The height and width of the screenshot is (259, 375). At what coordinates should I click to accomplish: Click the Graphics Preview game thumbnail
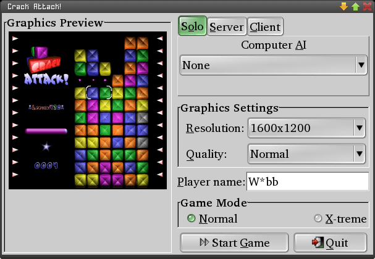pyautogui.click(x=88, y=110)
